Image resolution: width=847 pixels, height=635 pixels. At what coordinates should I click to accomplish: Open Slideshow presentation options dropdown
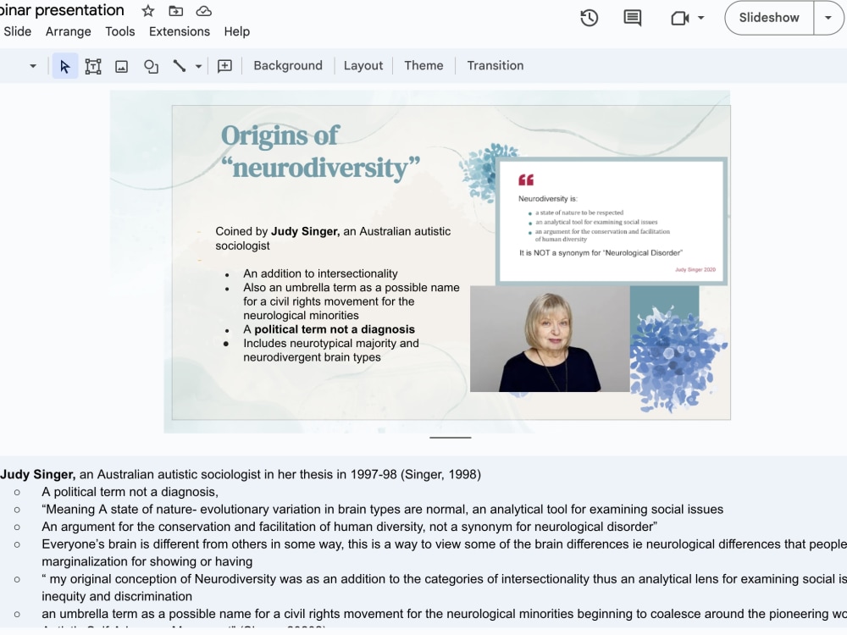coord(828,17)
